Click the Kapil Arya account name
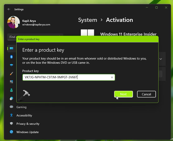This screenshot has height=141, width=173. (x=29, y=21)
